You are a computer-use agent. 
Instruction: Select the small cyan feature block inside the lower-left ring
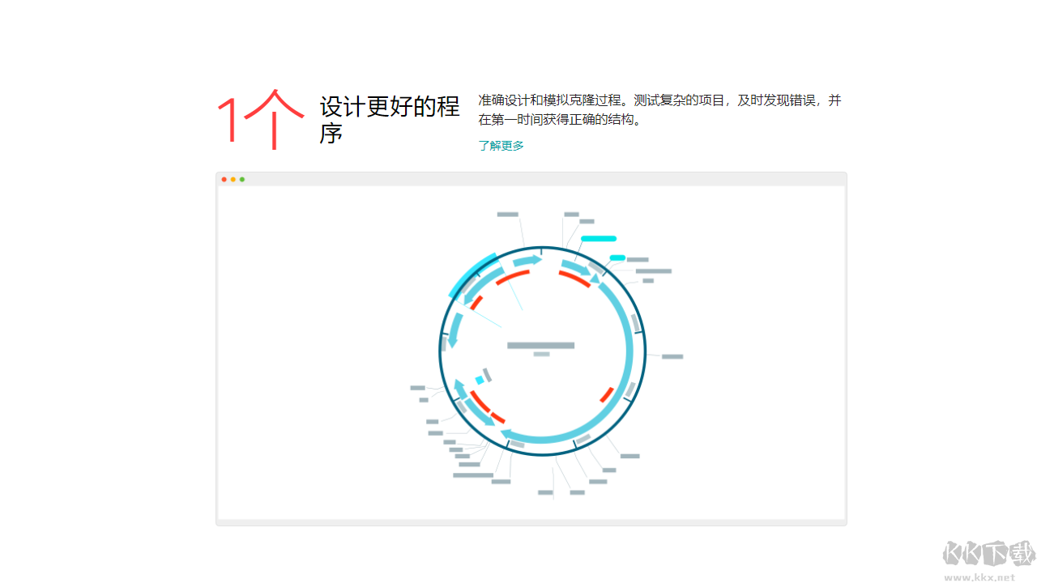pos(480,380)
